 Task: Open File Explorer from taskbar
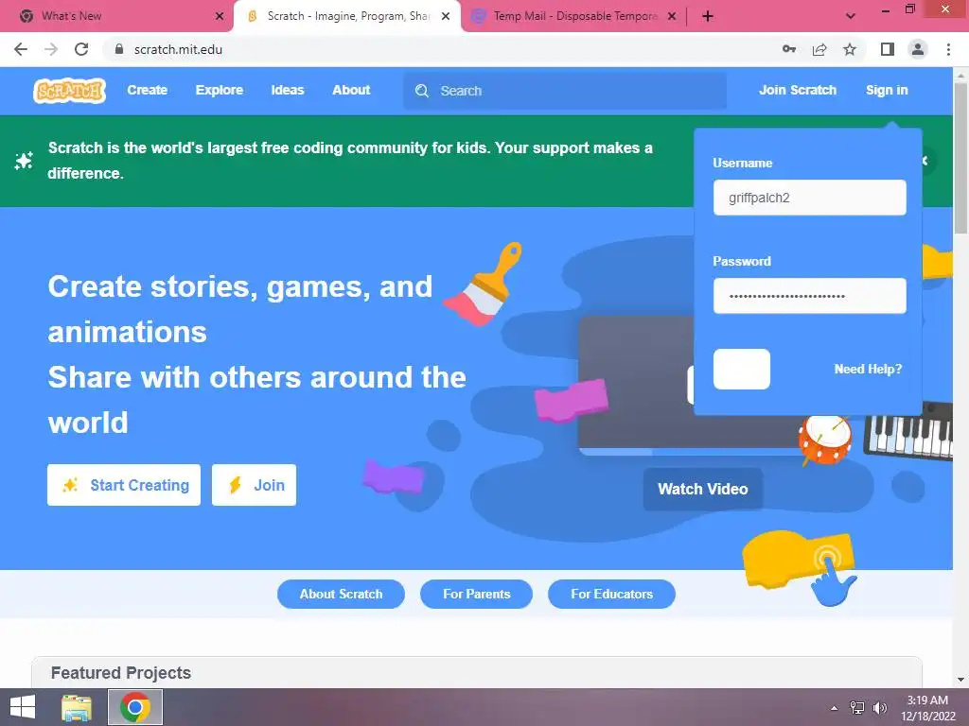click(77, 707)
